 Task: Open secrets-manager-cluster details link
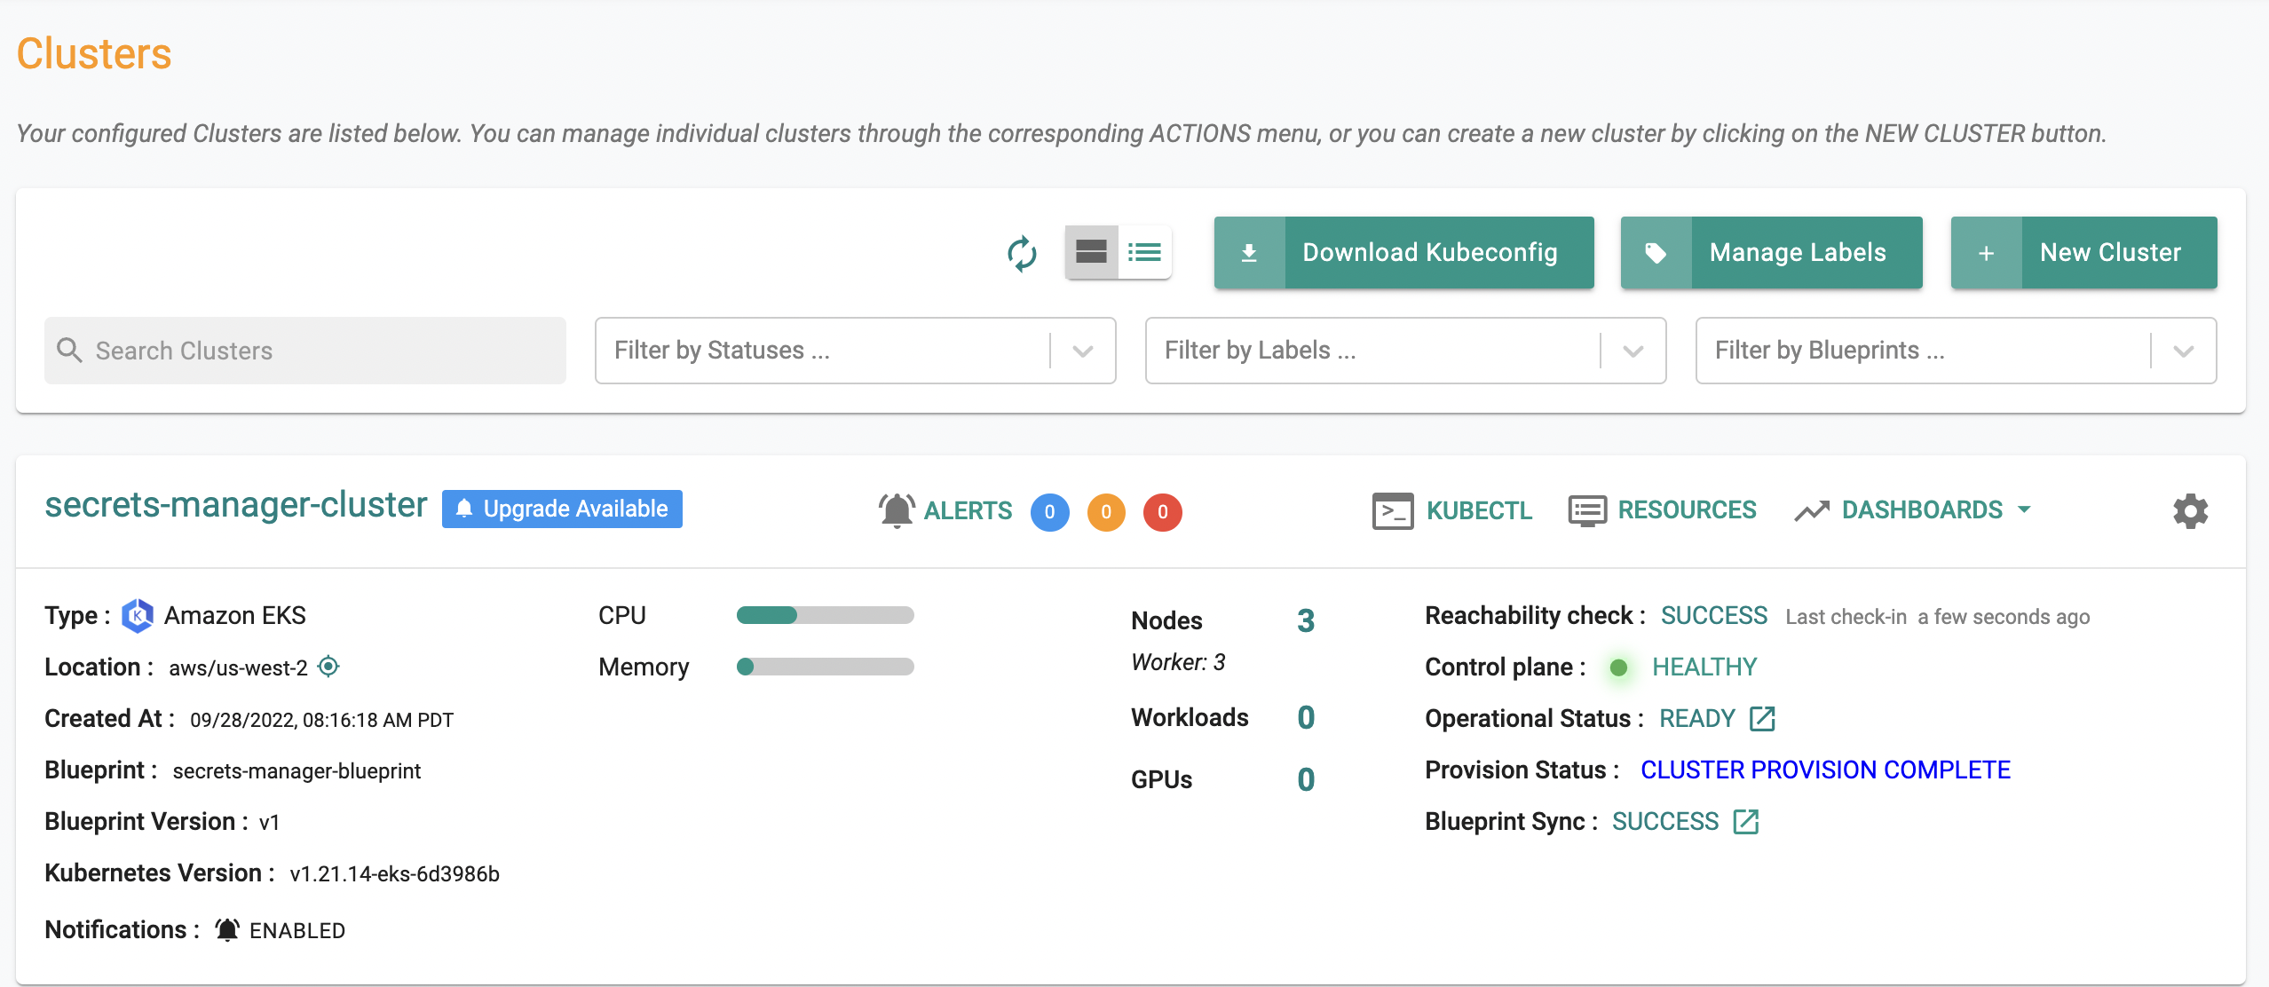pyautogui.click(x=236, y=505)
